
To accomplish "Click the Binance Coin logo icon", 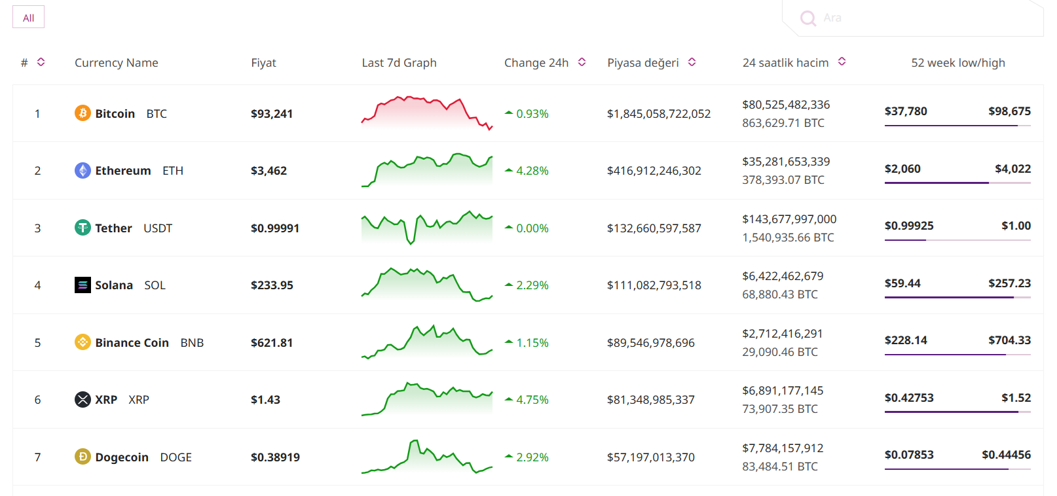I will [83, 342].
